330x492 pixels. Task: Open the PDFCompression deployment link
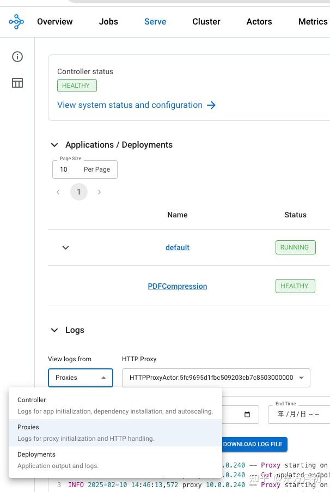177,286
